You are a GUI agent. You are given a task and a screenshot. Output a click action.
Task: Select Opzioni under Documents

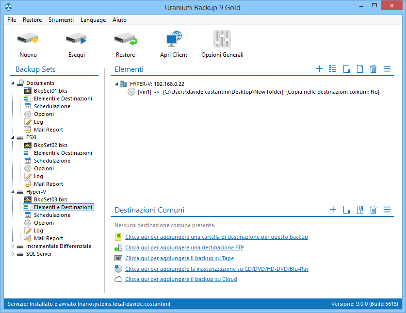[44, 114]
